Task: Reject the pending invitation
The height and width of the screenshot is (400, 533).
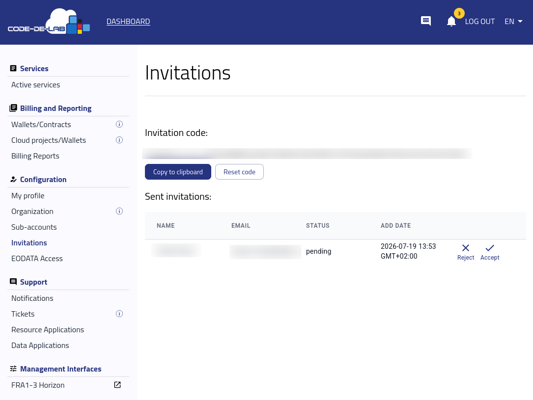Action: coord(465,252)
